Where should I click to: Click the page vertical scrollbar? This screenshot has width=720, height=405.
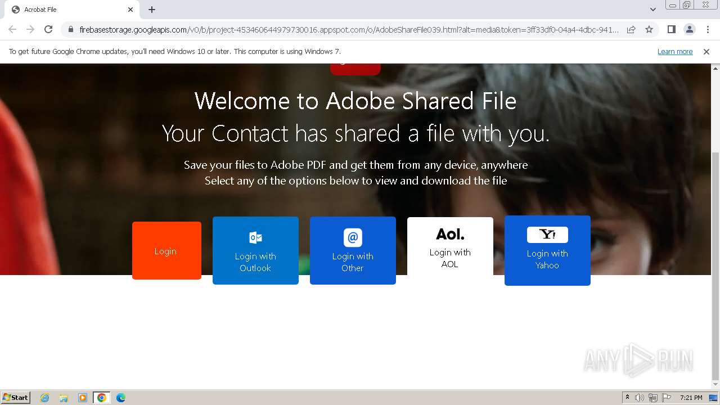[715, 265]
